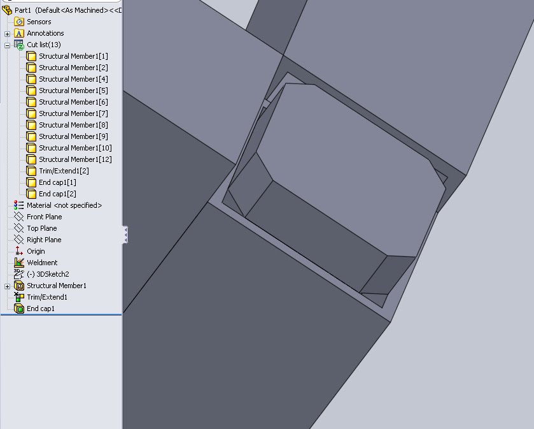The image size is (534, 429).
Task: Select Right Plane label
Action: click(x=44, y=240)
